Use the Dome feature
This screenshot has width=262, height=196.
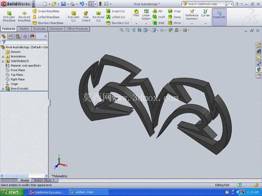tap(174, 17)
